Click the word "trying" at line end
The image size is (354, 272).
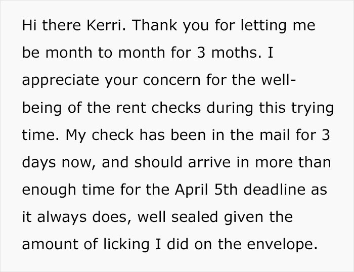pyautogui.click(x=313, y=108)
